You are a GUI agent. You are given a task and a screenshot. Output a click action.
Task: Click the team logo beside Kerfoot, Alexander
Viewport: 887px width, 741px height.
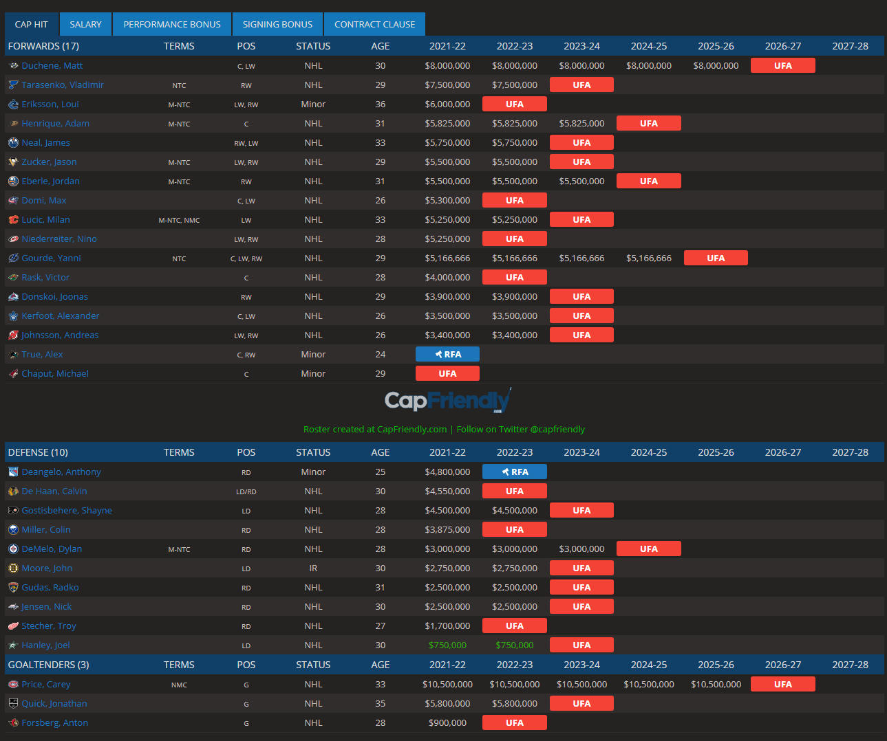tap(13, 316)
